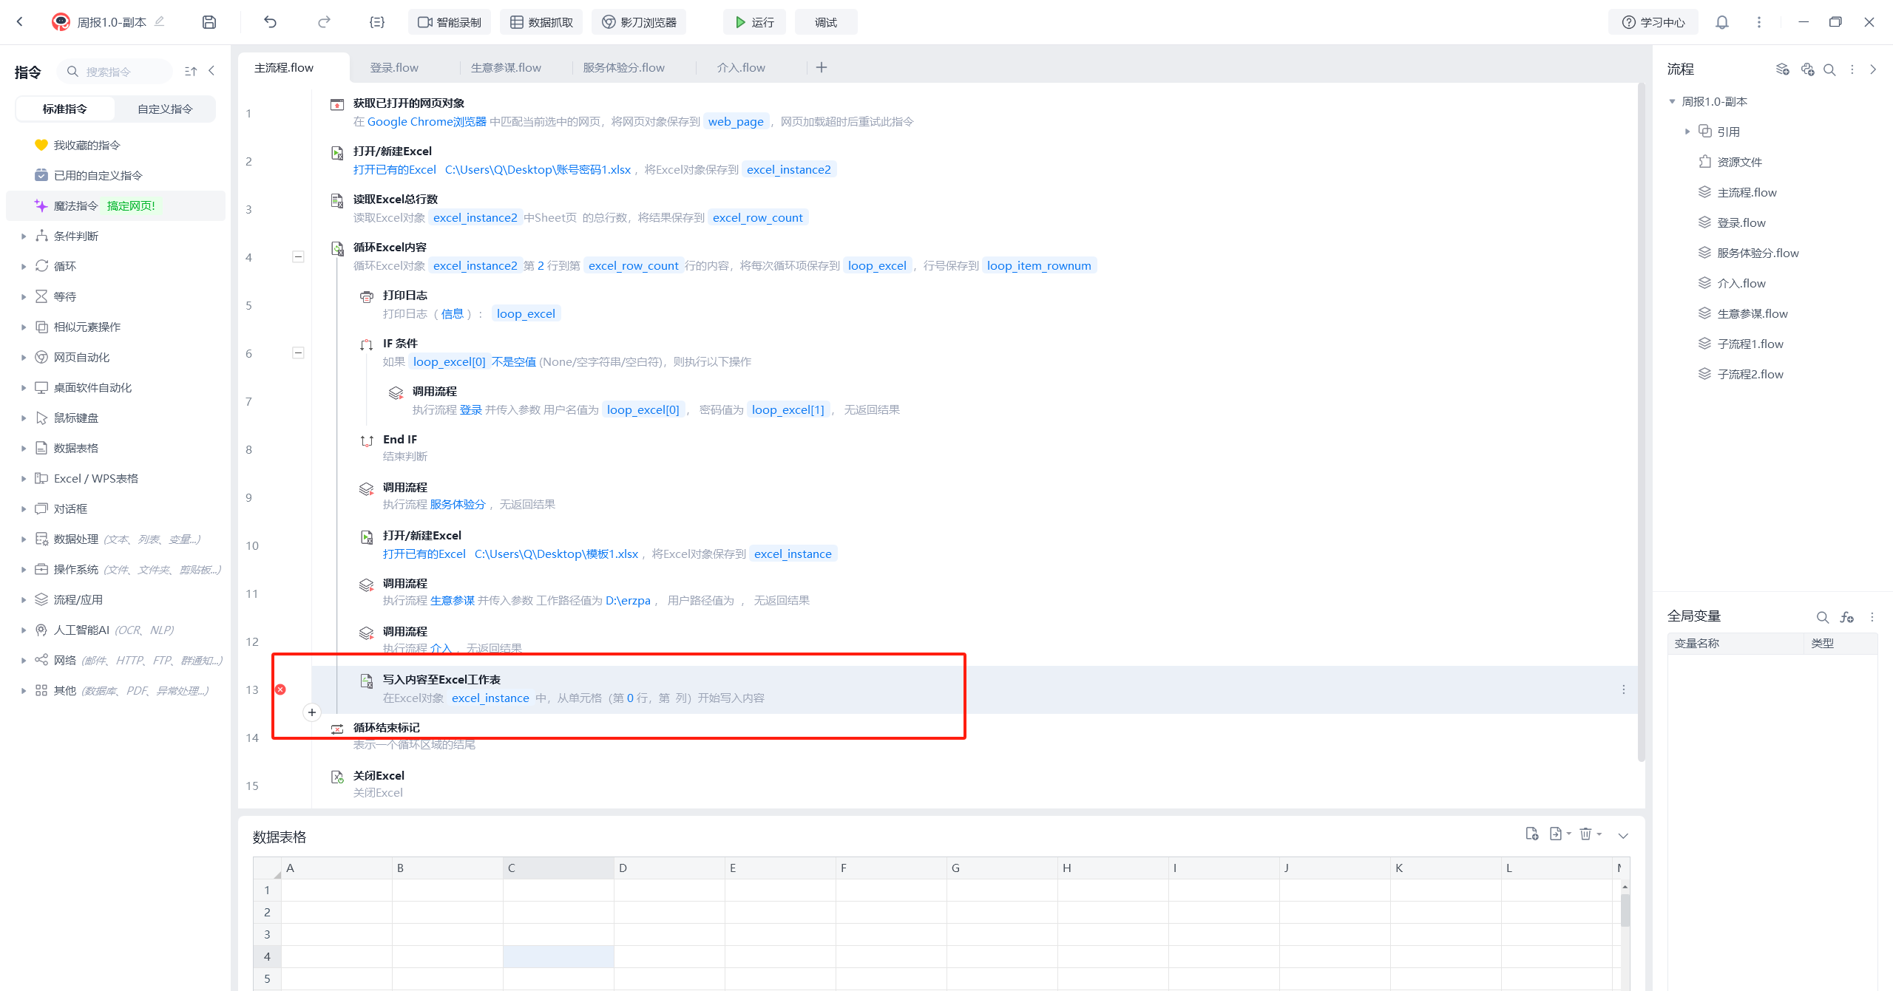Click the save project icon
Viewport: 1893px width, 991px height.
click(x=209, y=22)
